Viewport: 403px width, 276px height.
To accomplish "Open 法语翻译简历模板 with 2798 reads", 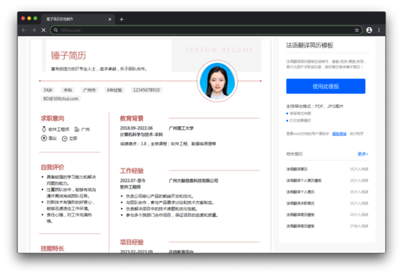I will tap(300, 226).
